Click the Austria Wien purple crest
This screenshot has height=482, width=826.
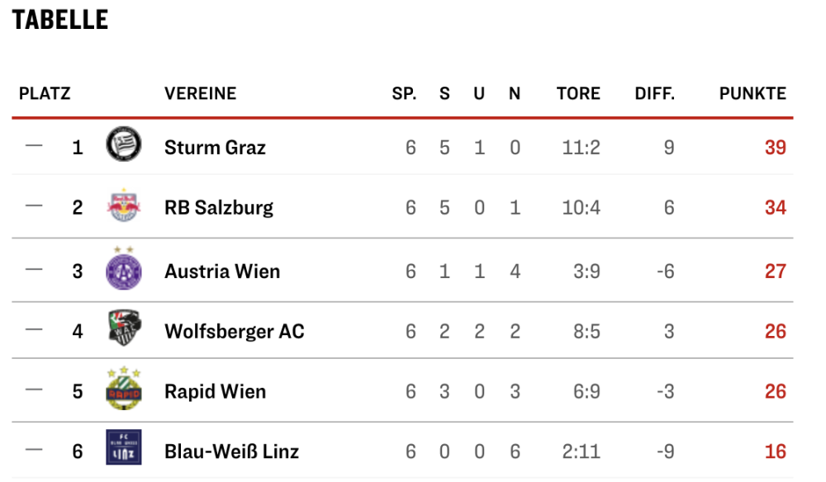pos(124,270)
